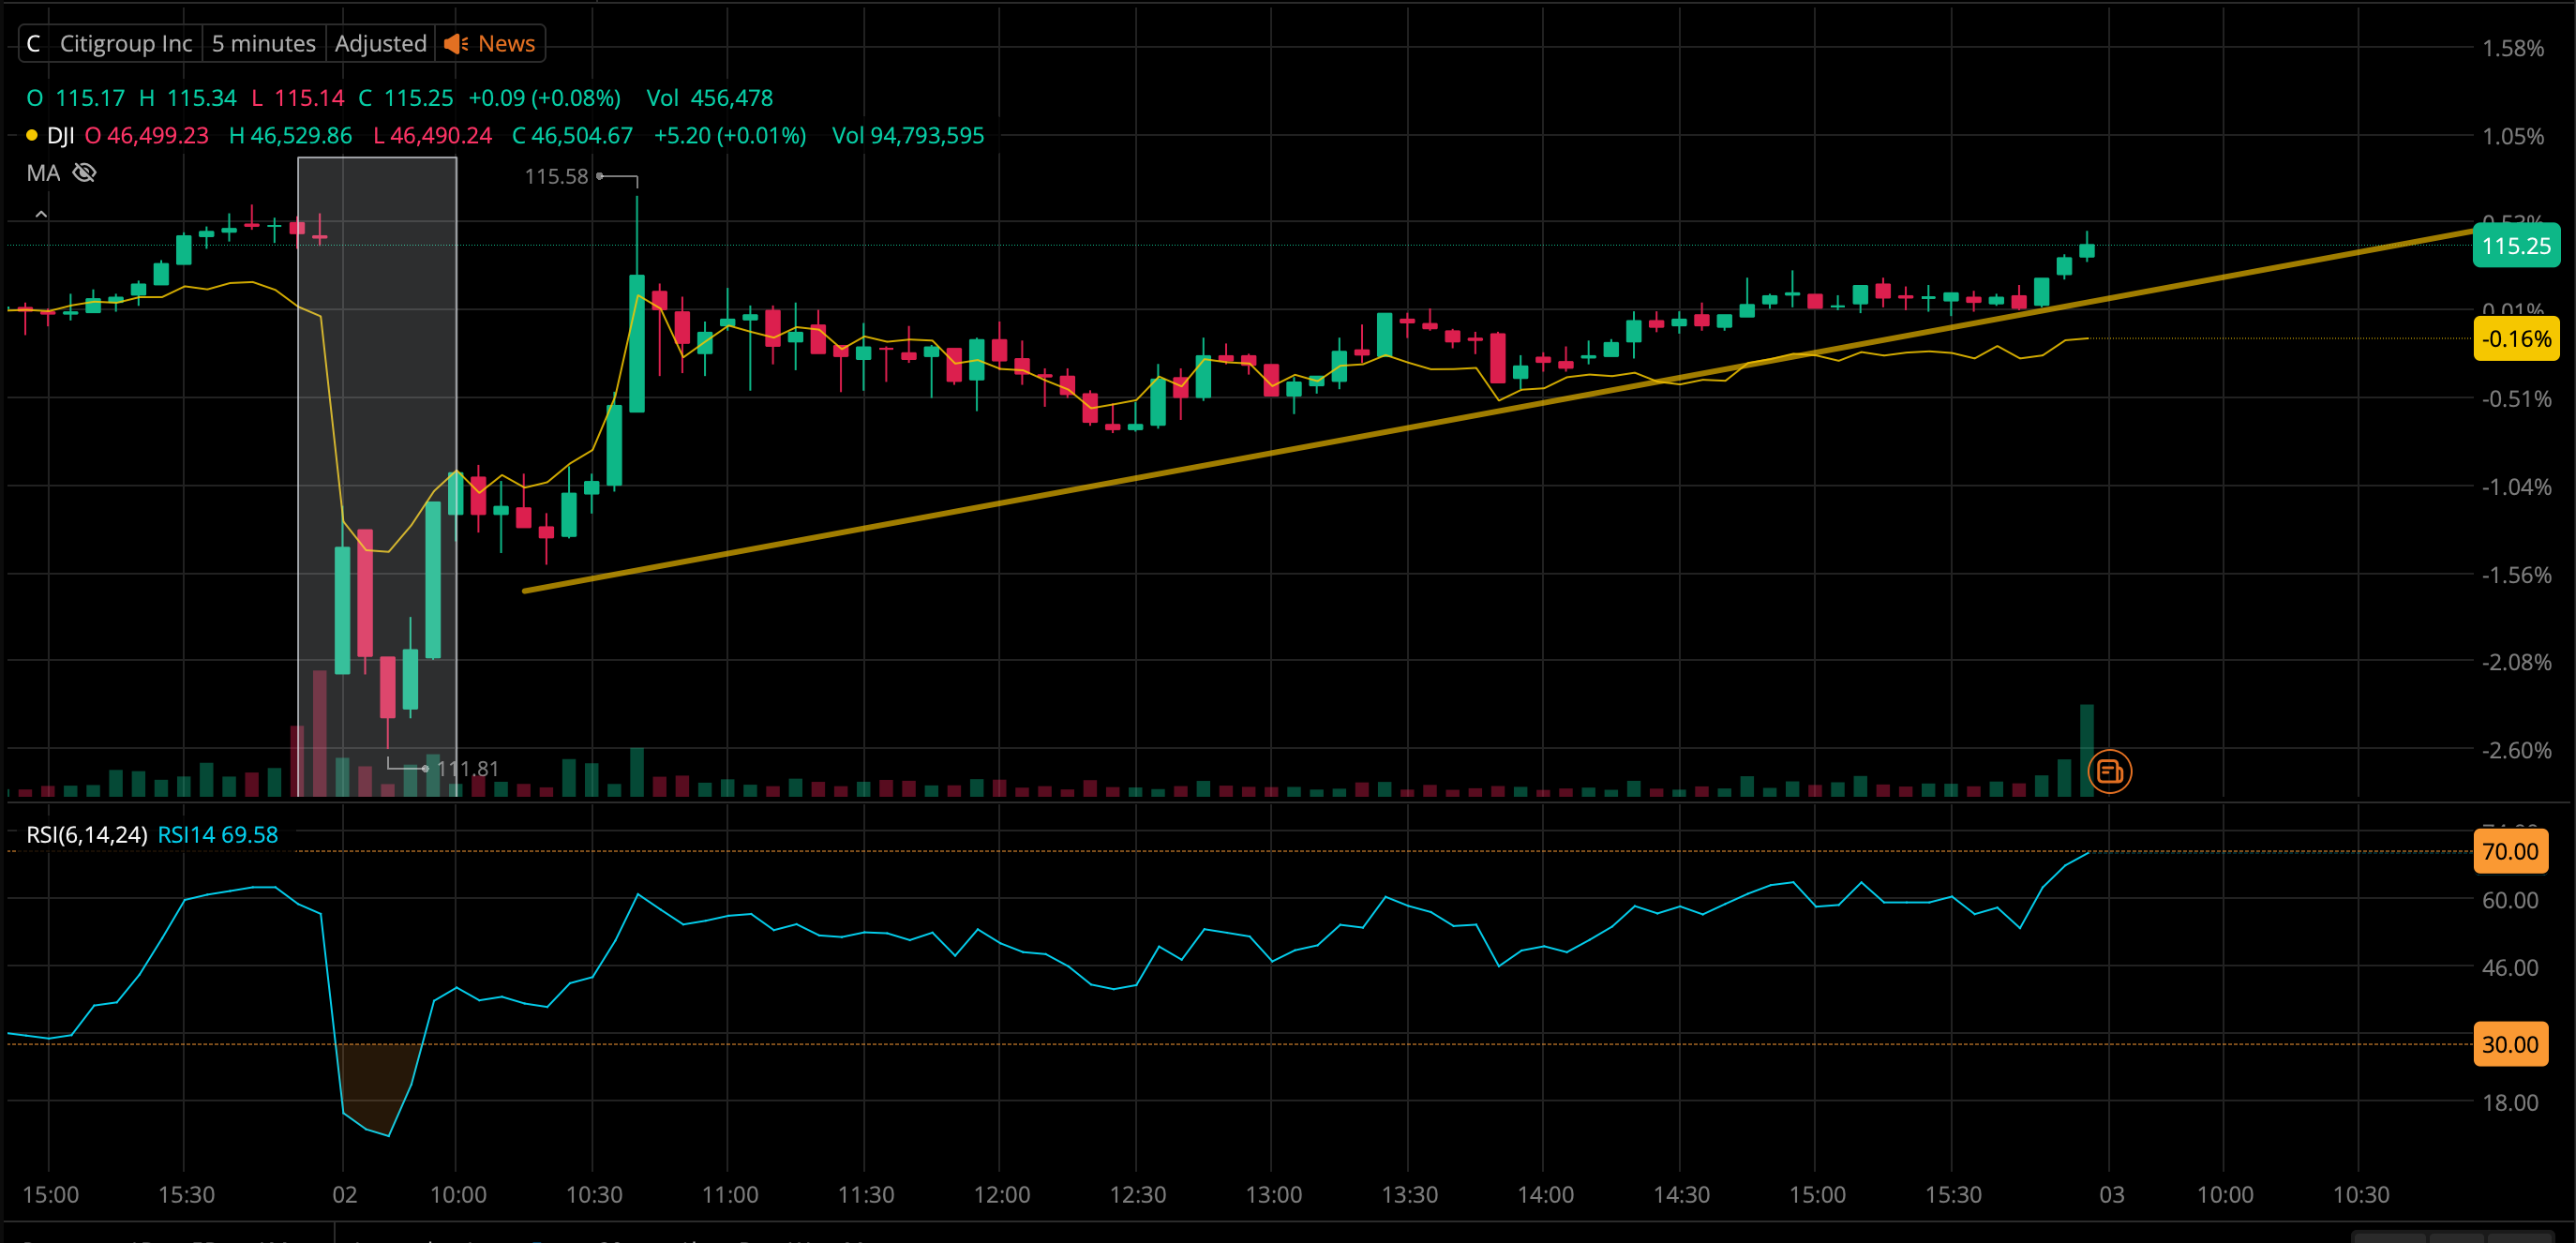
Task: Click the 115.25 current price tag
Action: [2516, 246]
